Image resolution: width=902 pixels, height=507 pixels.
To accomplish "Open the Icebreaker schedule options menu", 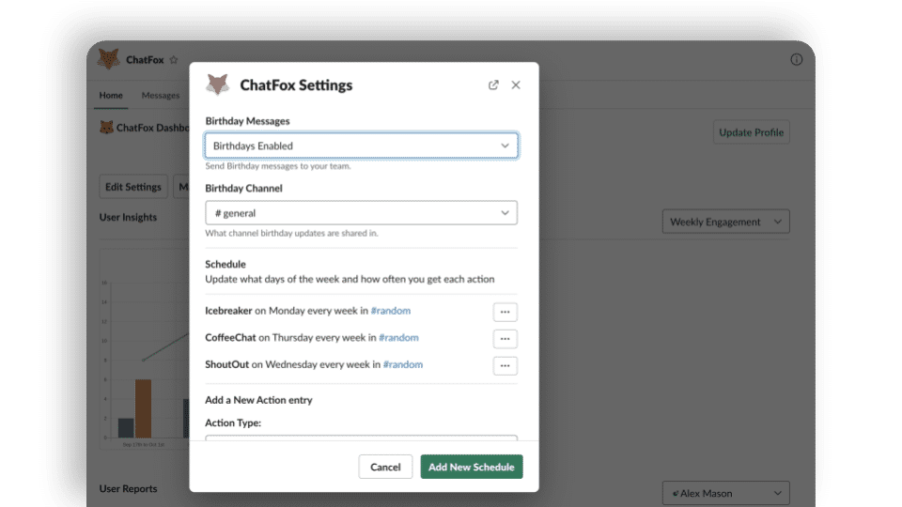I will 505,312.
